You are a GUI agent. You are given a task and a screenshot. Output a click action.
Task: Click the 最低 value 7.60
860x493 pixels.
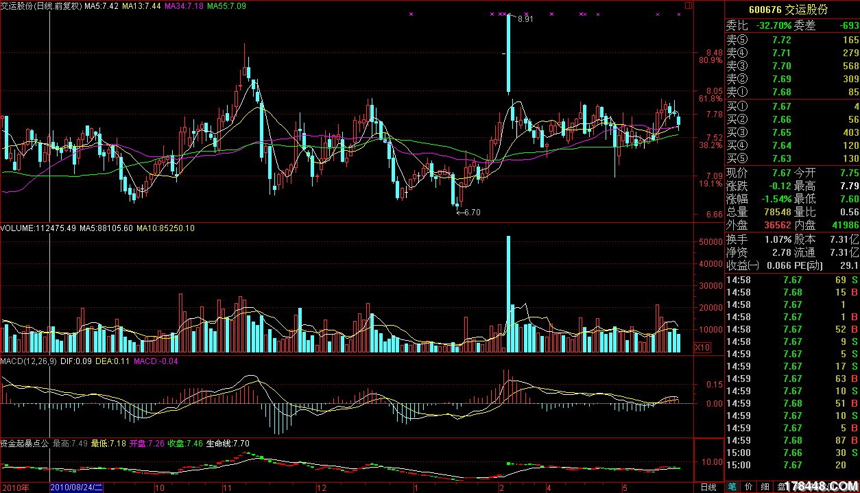tap(849, 199)
